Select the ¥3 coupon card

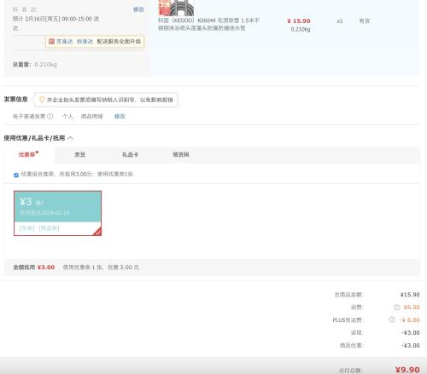(x=57, y=213)
